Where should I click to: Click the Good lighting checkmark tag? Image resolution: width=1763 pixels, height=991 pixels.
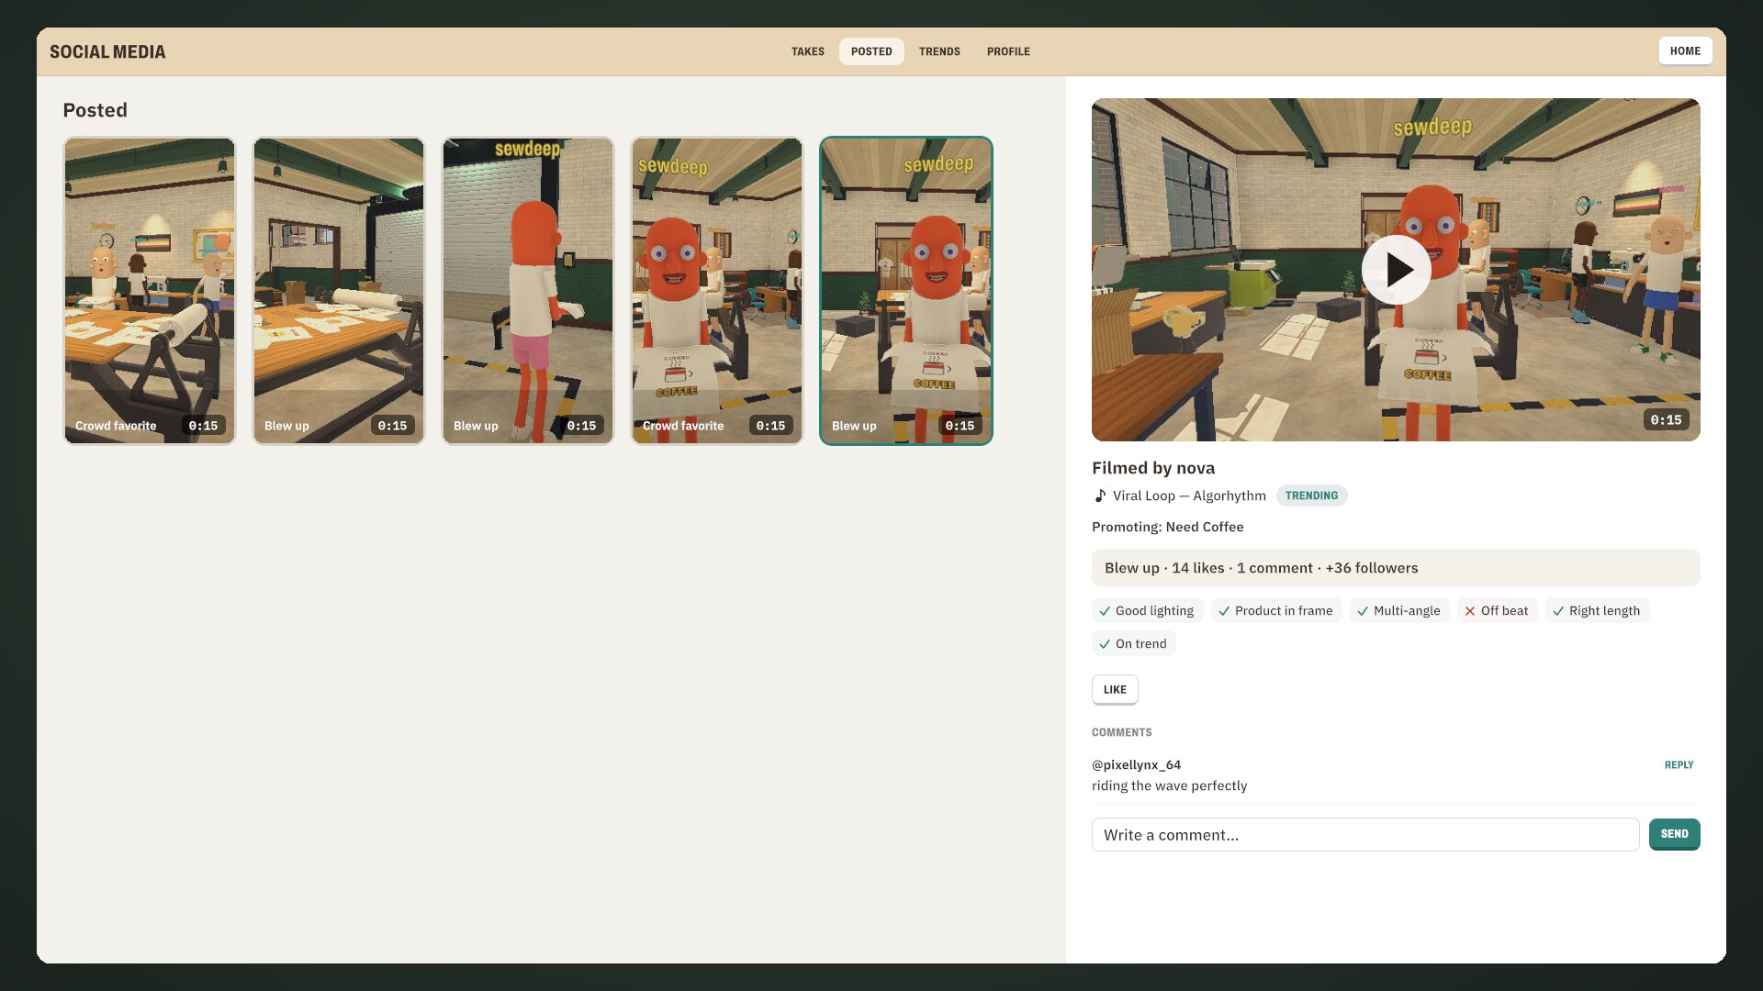coord(1147,611)
